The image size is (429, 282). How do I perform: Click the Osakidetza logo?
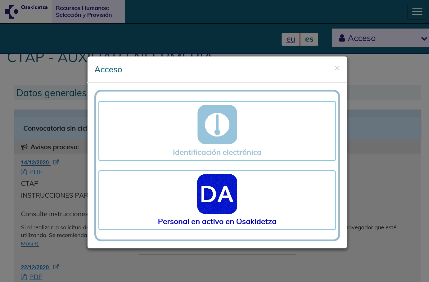pos(26,11)
